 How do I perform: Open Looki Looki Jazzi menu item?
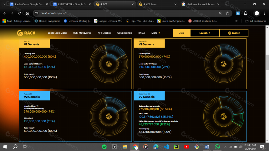[x=57, y=33]
